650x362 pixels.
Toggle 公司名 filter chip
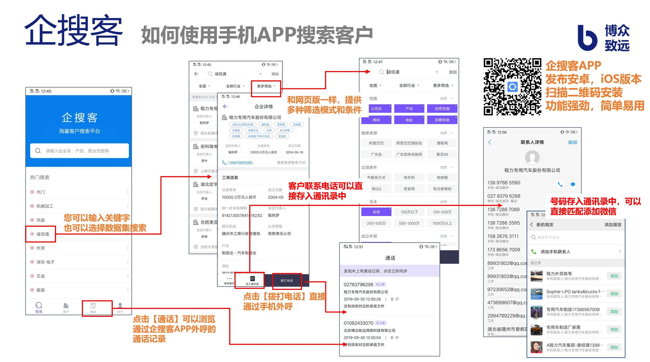pos(376,108)
